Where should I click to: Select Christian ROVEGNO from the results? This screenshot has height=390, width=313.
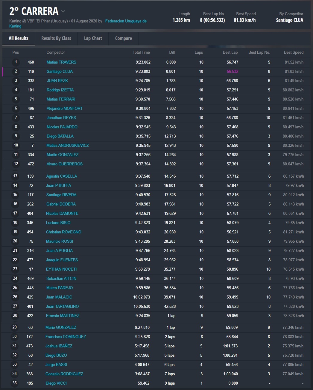click(x=63, y=232)
